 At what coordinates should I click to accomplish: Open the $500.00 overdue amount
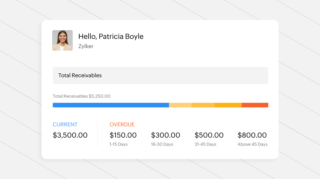tap(209, 135)
